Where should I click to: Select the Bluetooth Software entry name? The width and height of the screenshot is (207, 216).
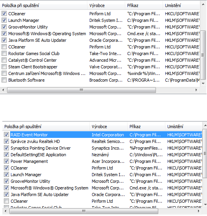point(27,80)
